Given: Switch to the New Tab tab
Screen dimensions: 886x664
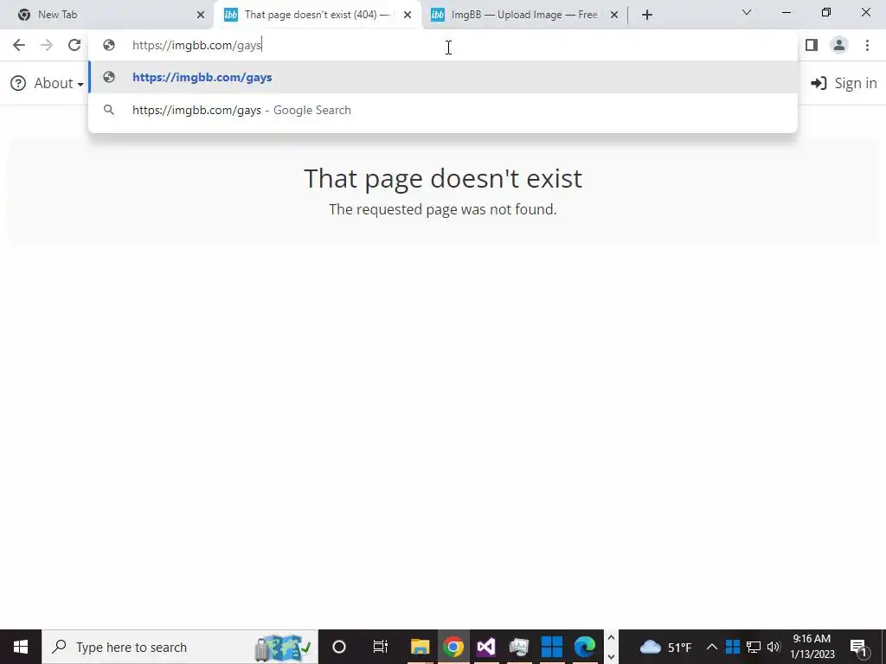Looking at the screenshot, I should (107, 15).
